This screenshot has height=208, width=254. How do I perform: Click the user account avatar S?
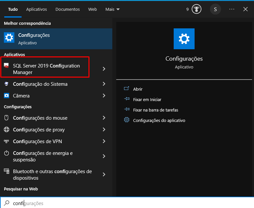click(215, 9)
